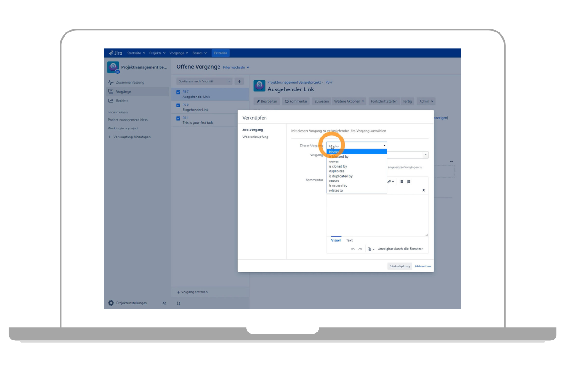Click the Abbrechen link to cancel
565x372 pixels.
(422, 266)
